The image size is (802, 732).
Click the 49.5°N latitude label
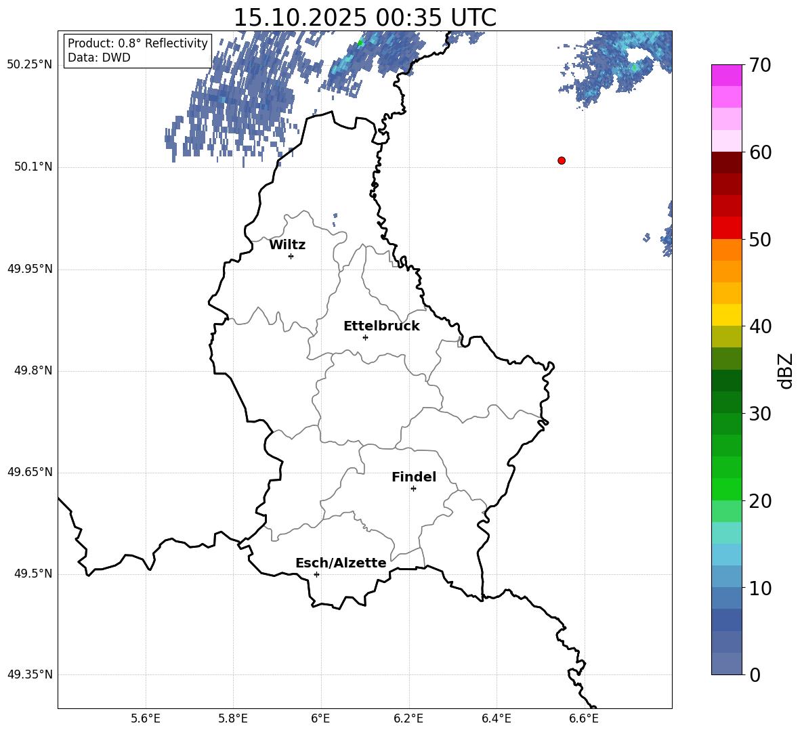(33, 574)
